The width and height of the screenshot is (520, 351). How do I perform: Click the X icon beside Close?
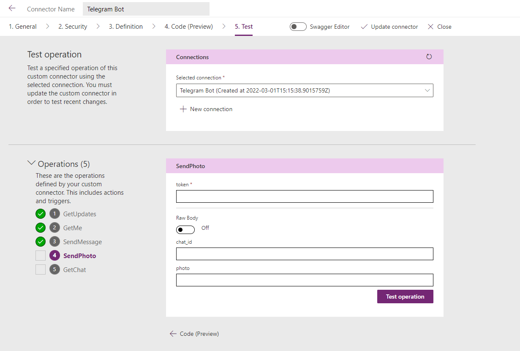[x=430, y=27]
